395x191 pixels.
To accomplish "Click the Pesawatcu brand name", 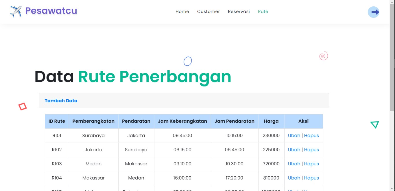I will pos(51,11).
